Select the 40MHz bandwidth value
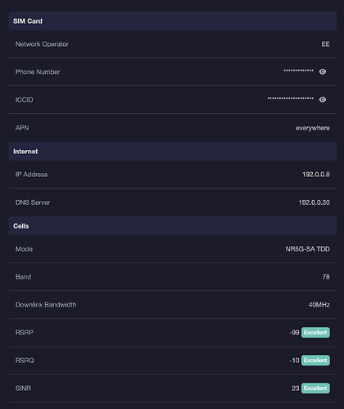Viewport: 344px width, 409px height. pyautogui.click(x=319, y=305)
